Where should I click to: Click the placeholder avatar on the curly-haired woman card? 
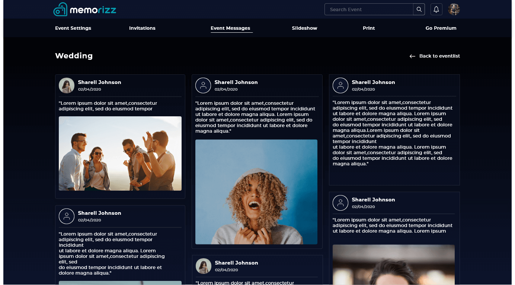203,85
